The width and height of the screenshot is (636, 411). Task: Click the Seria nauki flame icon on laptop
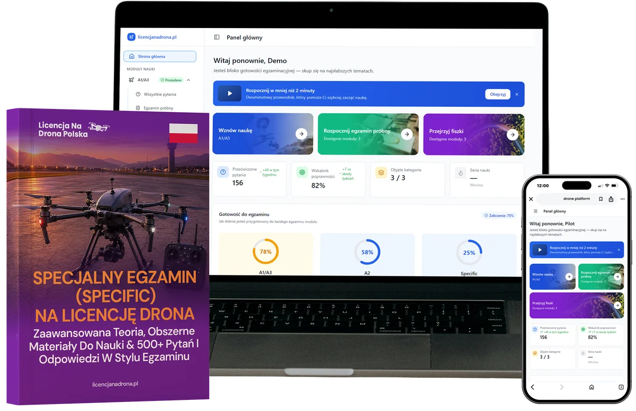[460, 172]
